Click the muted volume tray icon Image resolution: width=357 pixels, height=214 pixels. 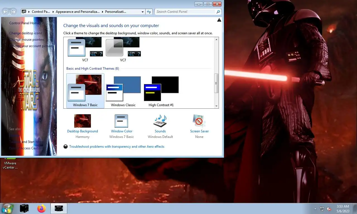click(x=329, y=209)
